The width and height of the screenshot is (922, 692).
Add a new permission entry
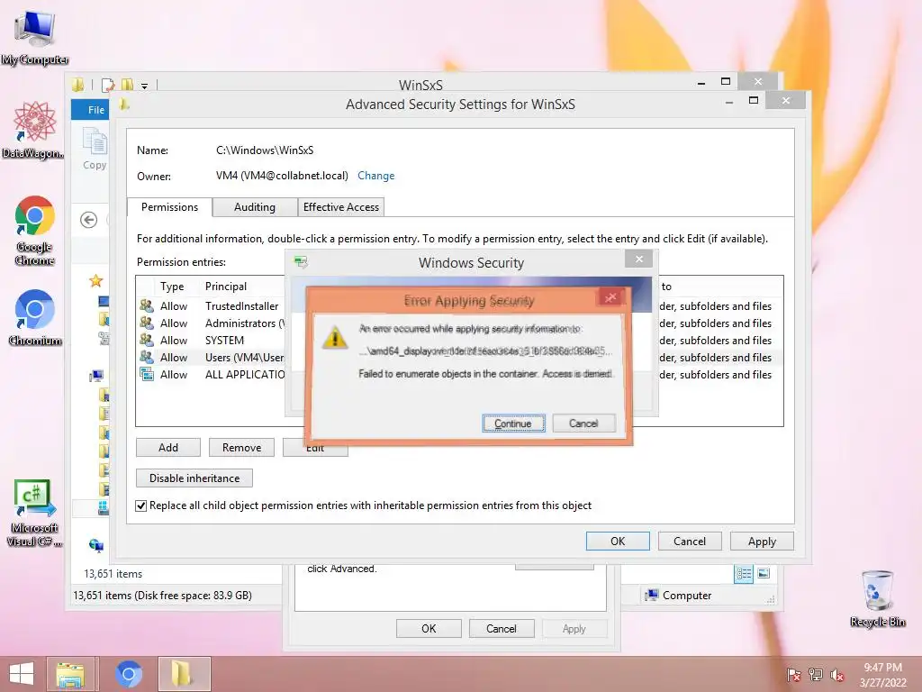point(168,447)
